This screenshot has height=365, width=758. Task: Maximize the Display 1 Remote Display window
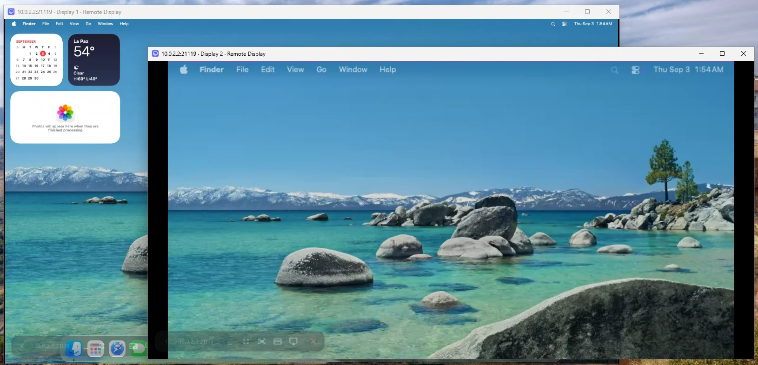(x=587, y=12)
